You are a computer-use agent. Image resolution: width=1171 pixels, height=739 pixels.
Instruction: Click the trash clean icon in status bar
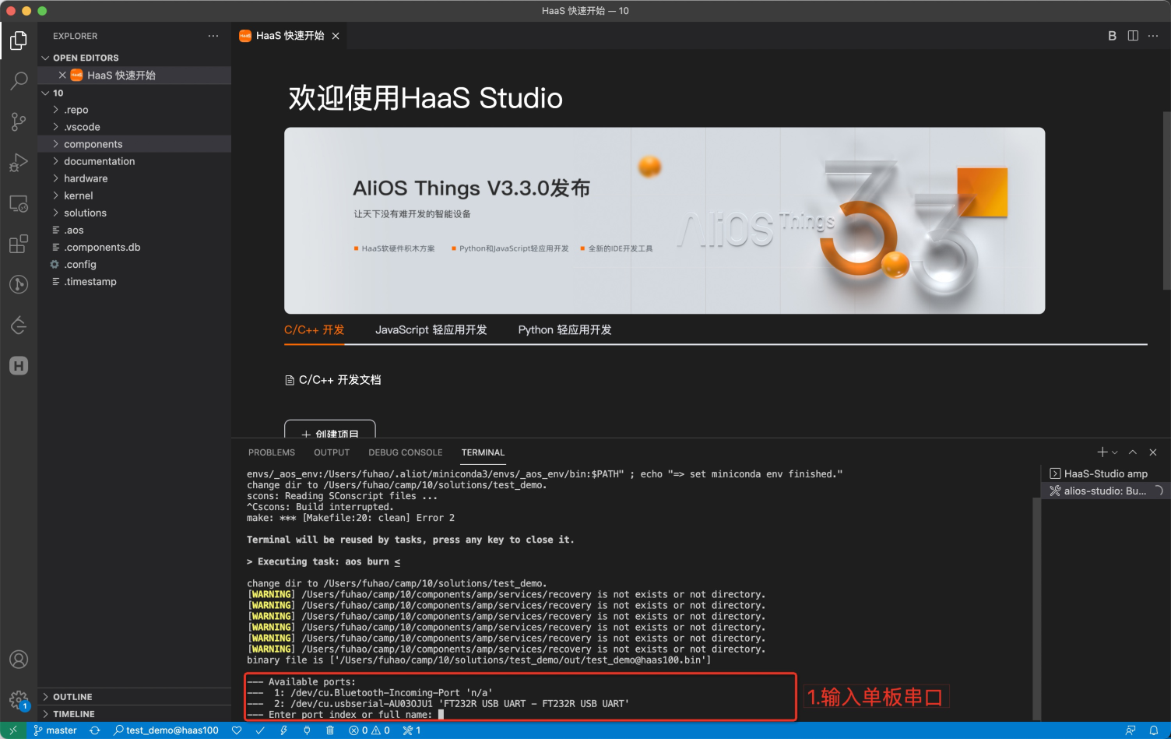[x=330, y=730]
